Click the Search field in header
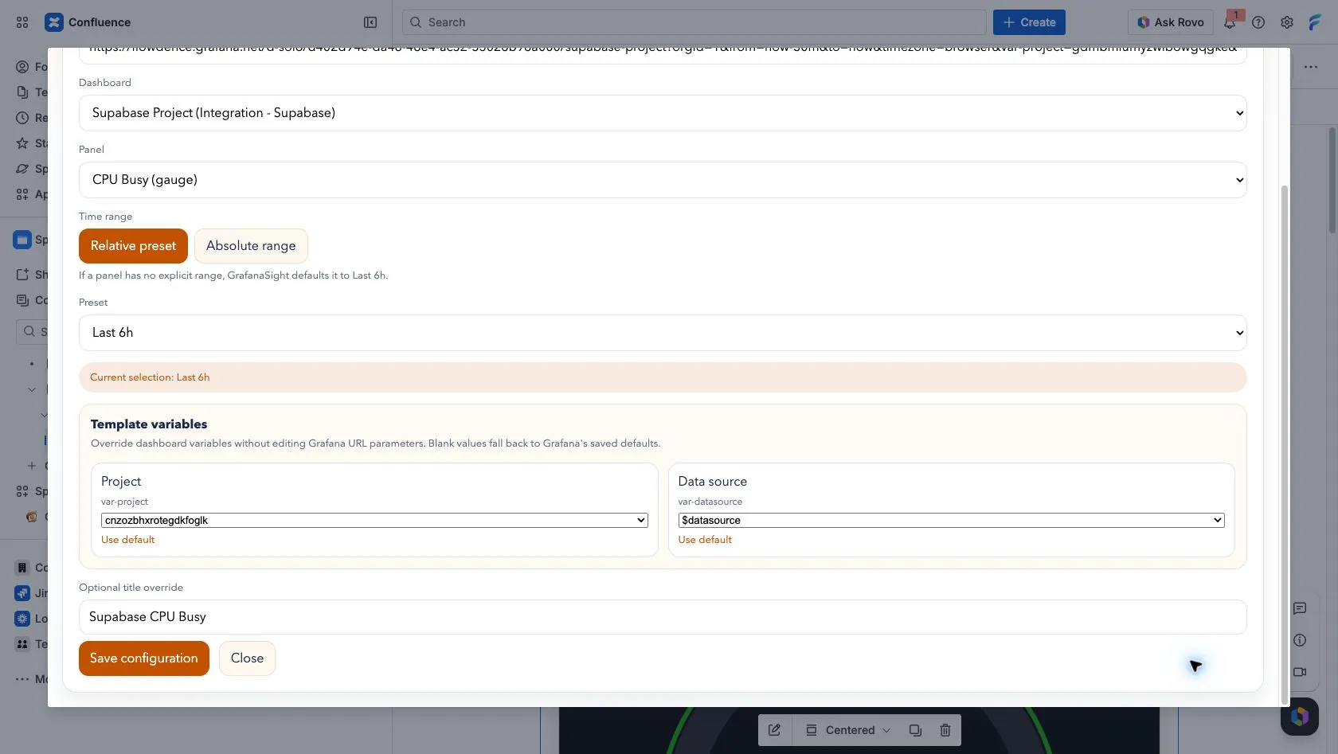The width and height of the screenshot is (1338, 754). pos(694,22)
